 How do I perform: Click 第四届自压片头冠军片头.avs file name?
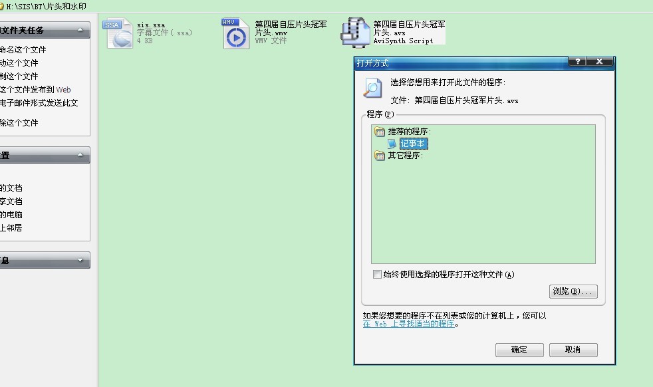[x=409, y=29]
